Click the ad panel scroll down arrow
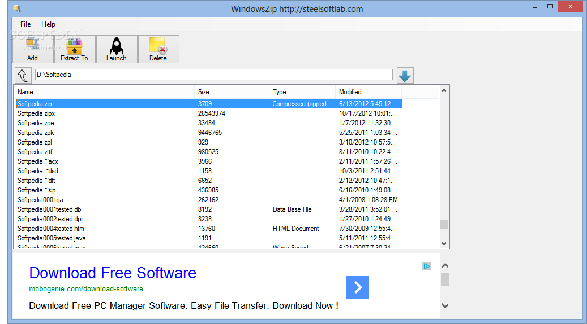 445,305
